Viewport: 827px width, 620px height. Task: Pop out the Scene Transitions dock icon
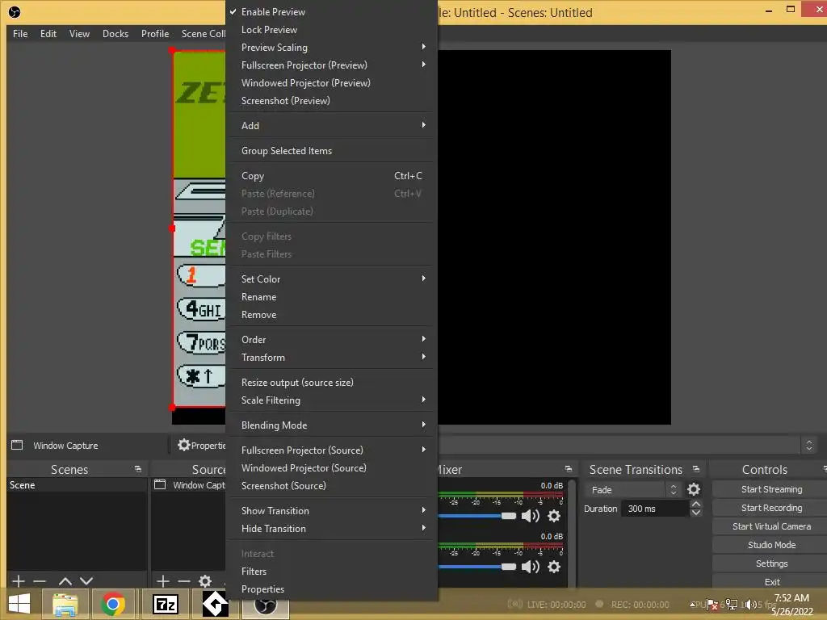[696, 469]
